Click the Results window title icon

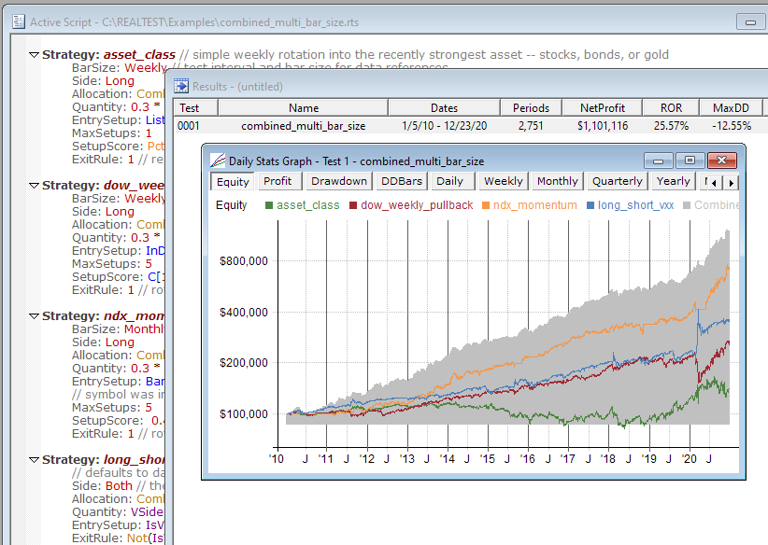pyautogui.click(x=182, y=86)
